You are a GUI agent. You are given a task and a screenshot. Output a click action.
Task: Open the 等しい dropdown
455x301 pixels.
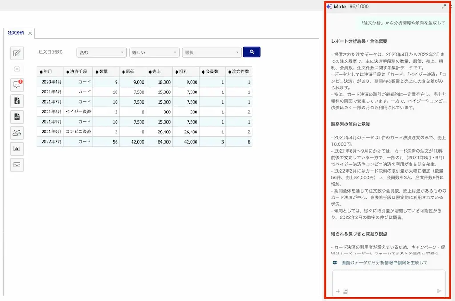(x=154, y=52)
